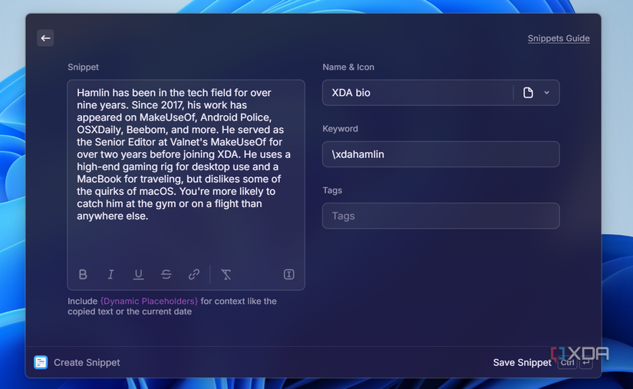Click into the empty Tags field

[x=441, y=216]
